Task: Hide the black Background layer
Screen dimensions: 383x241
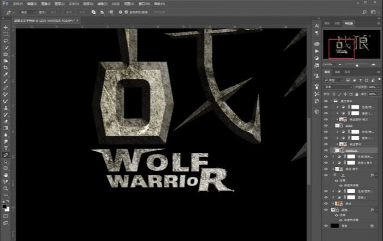Action: (x=326, y=226)
